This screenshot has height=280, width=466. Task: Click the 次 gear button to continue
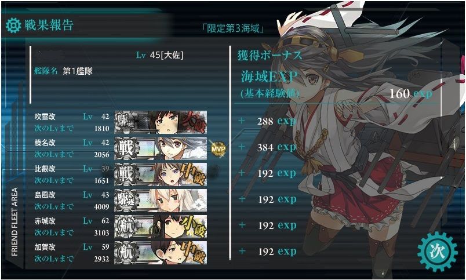[438, 252]
